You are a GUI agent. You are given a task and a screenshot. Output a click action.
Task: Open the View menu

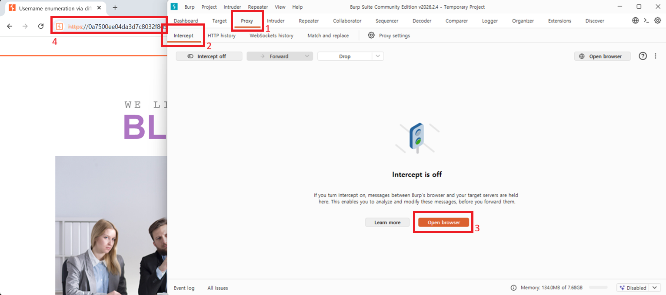[280, 7]
